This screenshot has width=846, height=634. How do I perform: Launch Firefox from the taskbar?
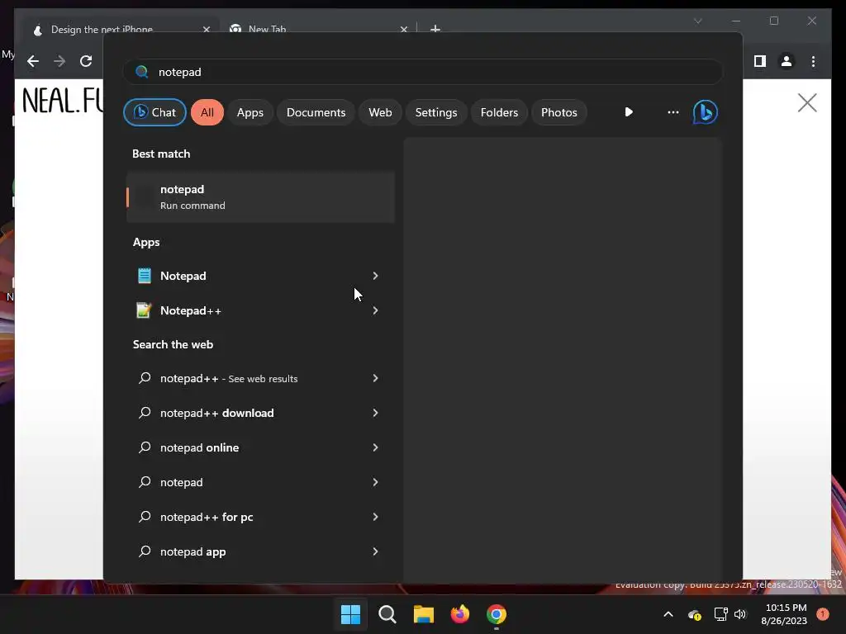460,614
